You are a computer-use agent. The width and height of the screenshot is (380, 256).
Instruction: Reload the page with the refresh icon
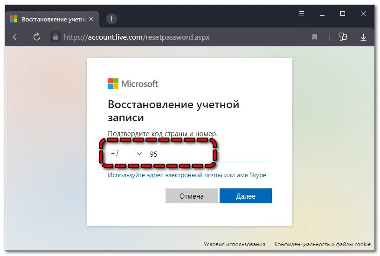(x=36, y=37)
